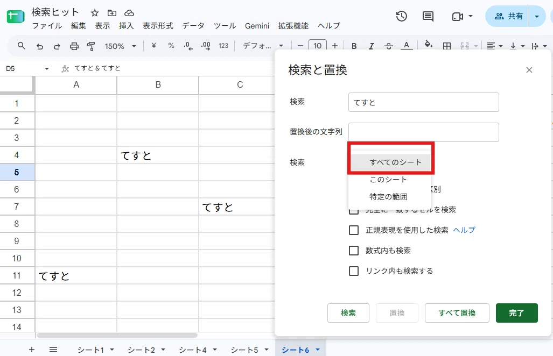Screen dimensions: 553x356
Task: Focus the 検索 text field
Action: (424, 102)
